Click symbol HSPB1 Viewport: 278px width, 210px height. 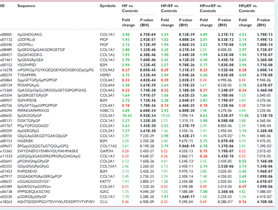(105, 75)
